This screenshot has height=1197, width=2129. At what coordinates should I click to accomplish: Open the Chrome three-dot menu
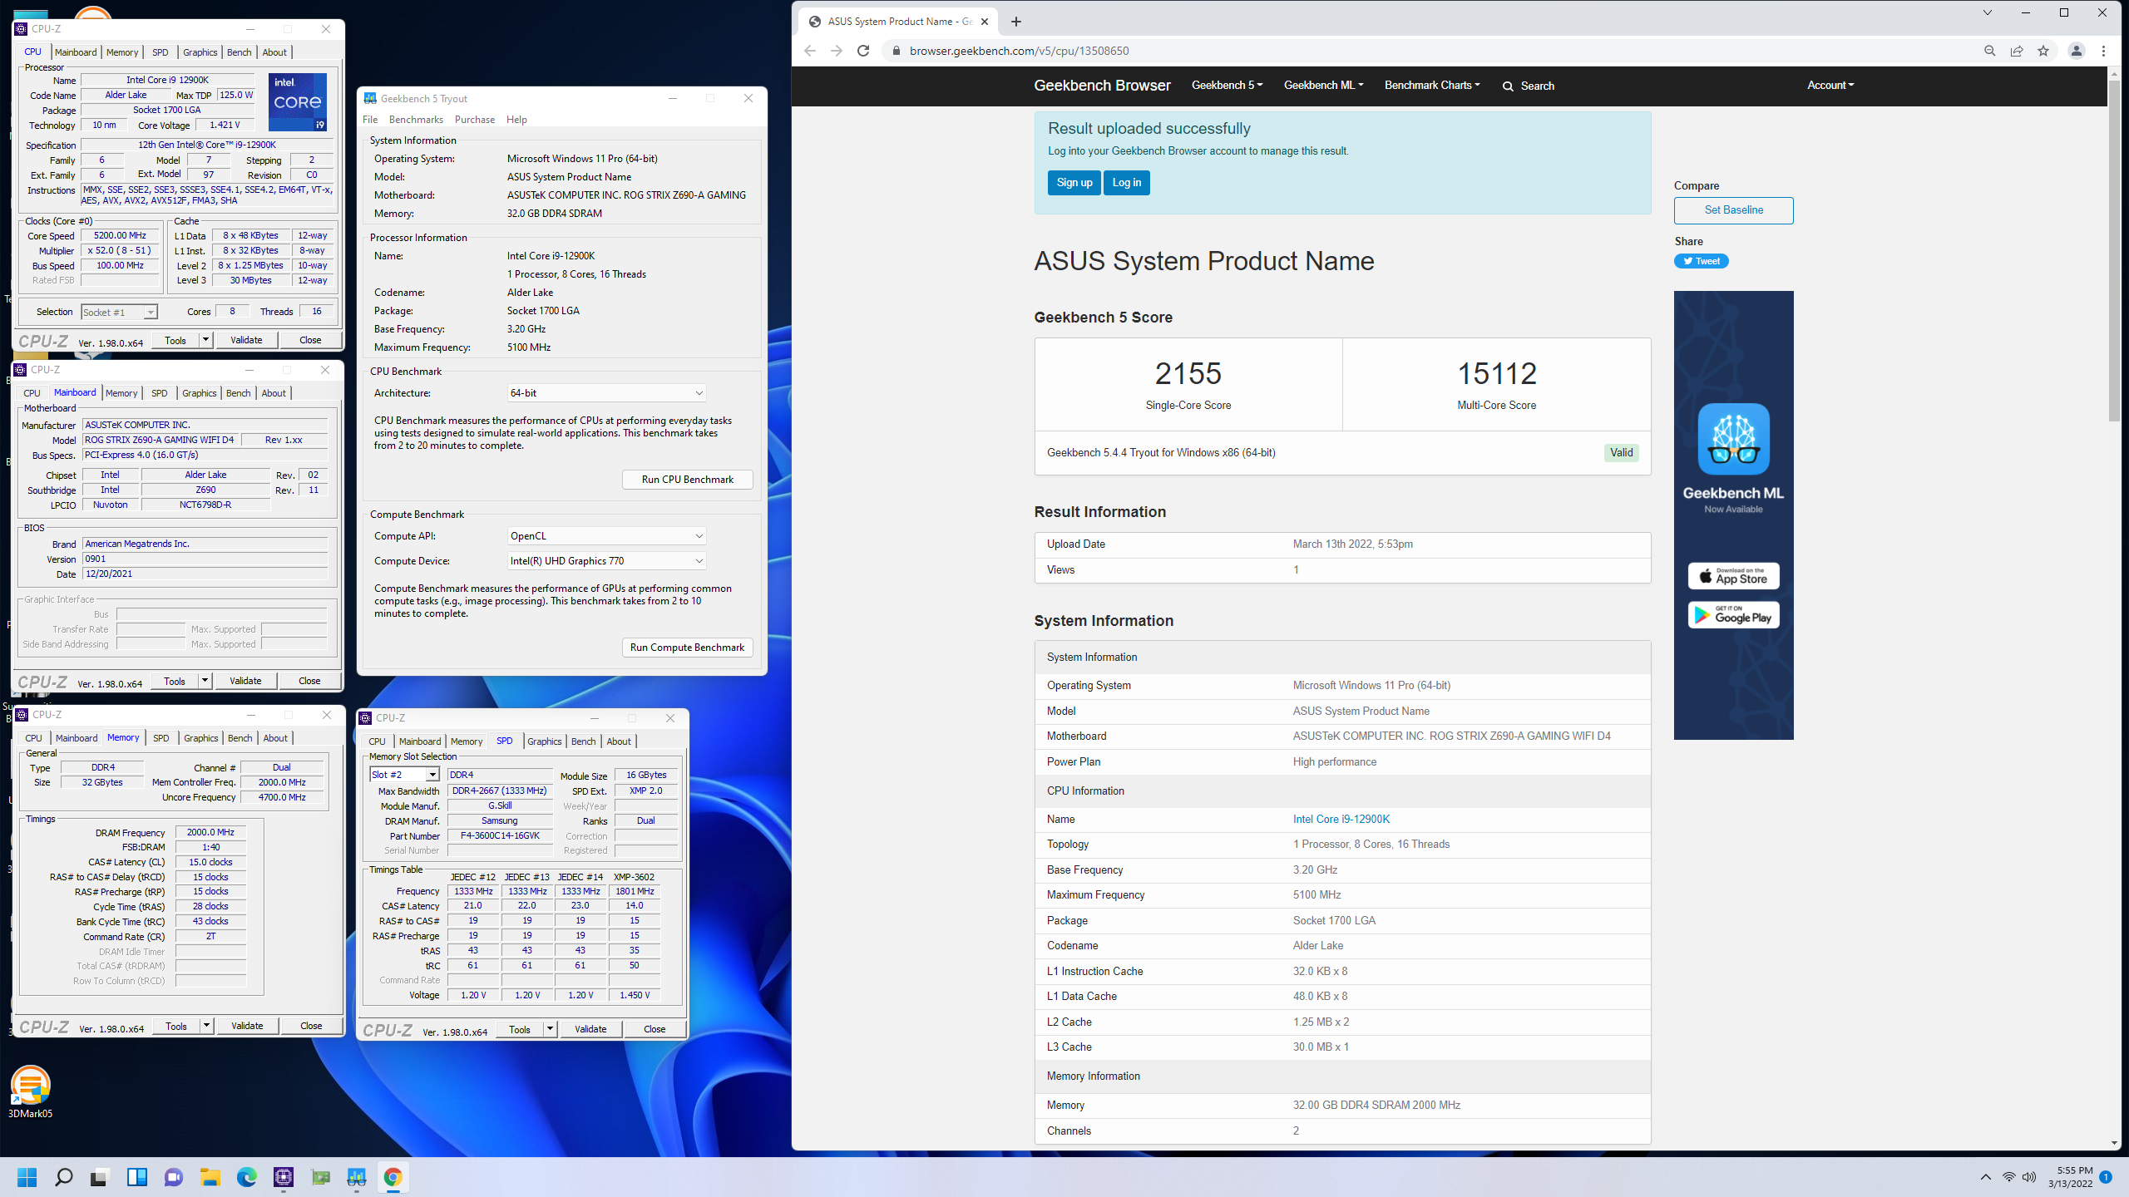pos(2103,51)
